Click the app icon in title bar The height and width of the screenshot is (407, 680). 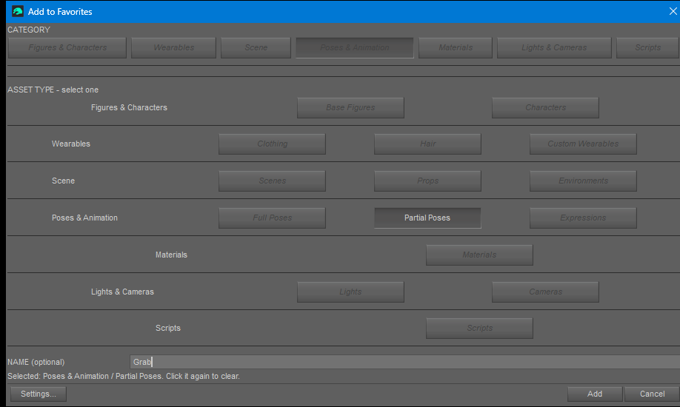coord(17,11)
